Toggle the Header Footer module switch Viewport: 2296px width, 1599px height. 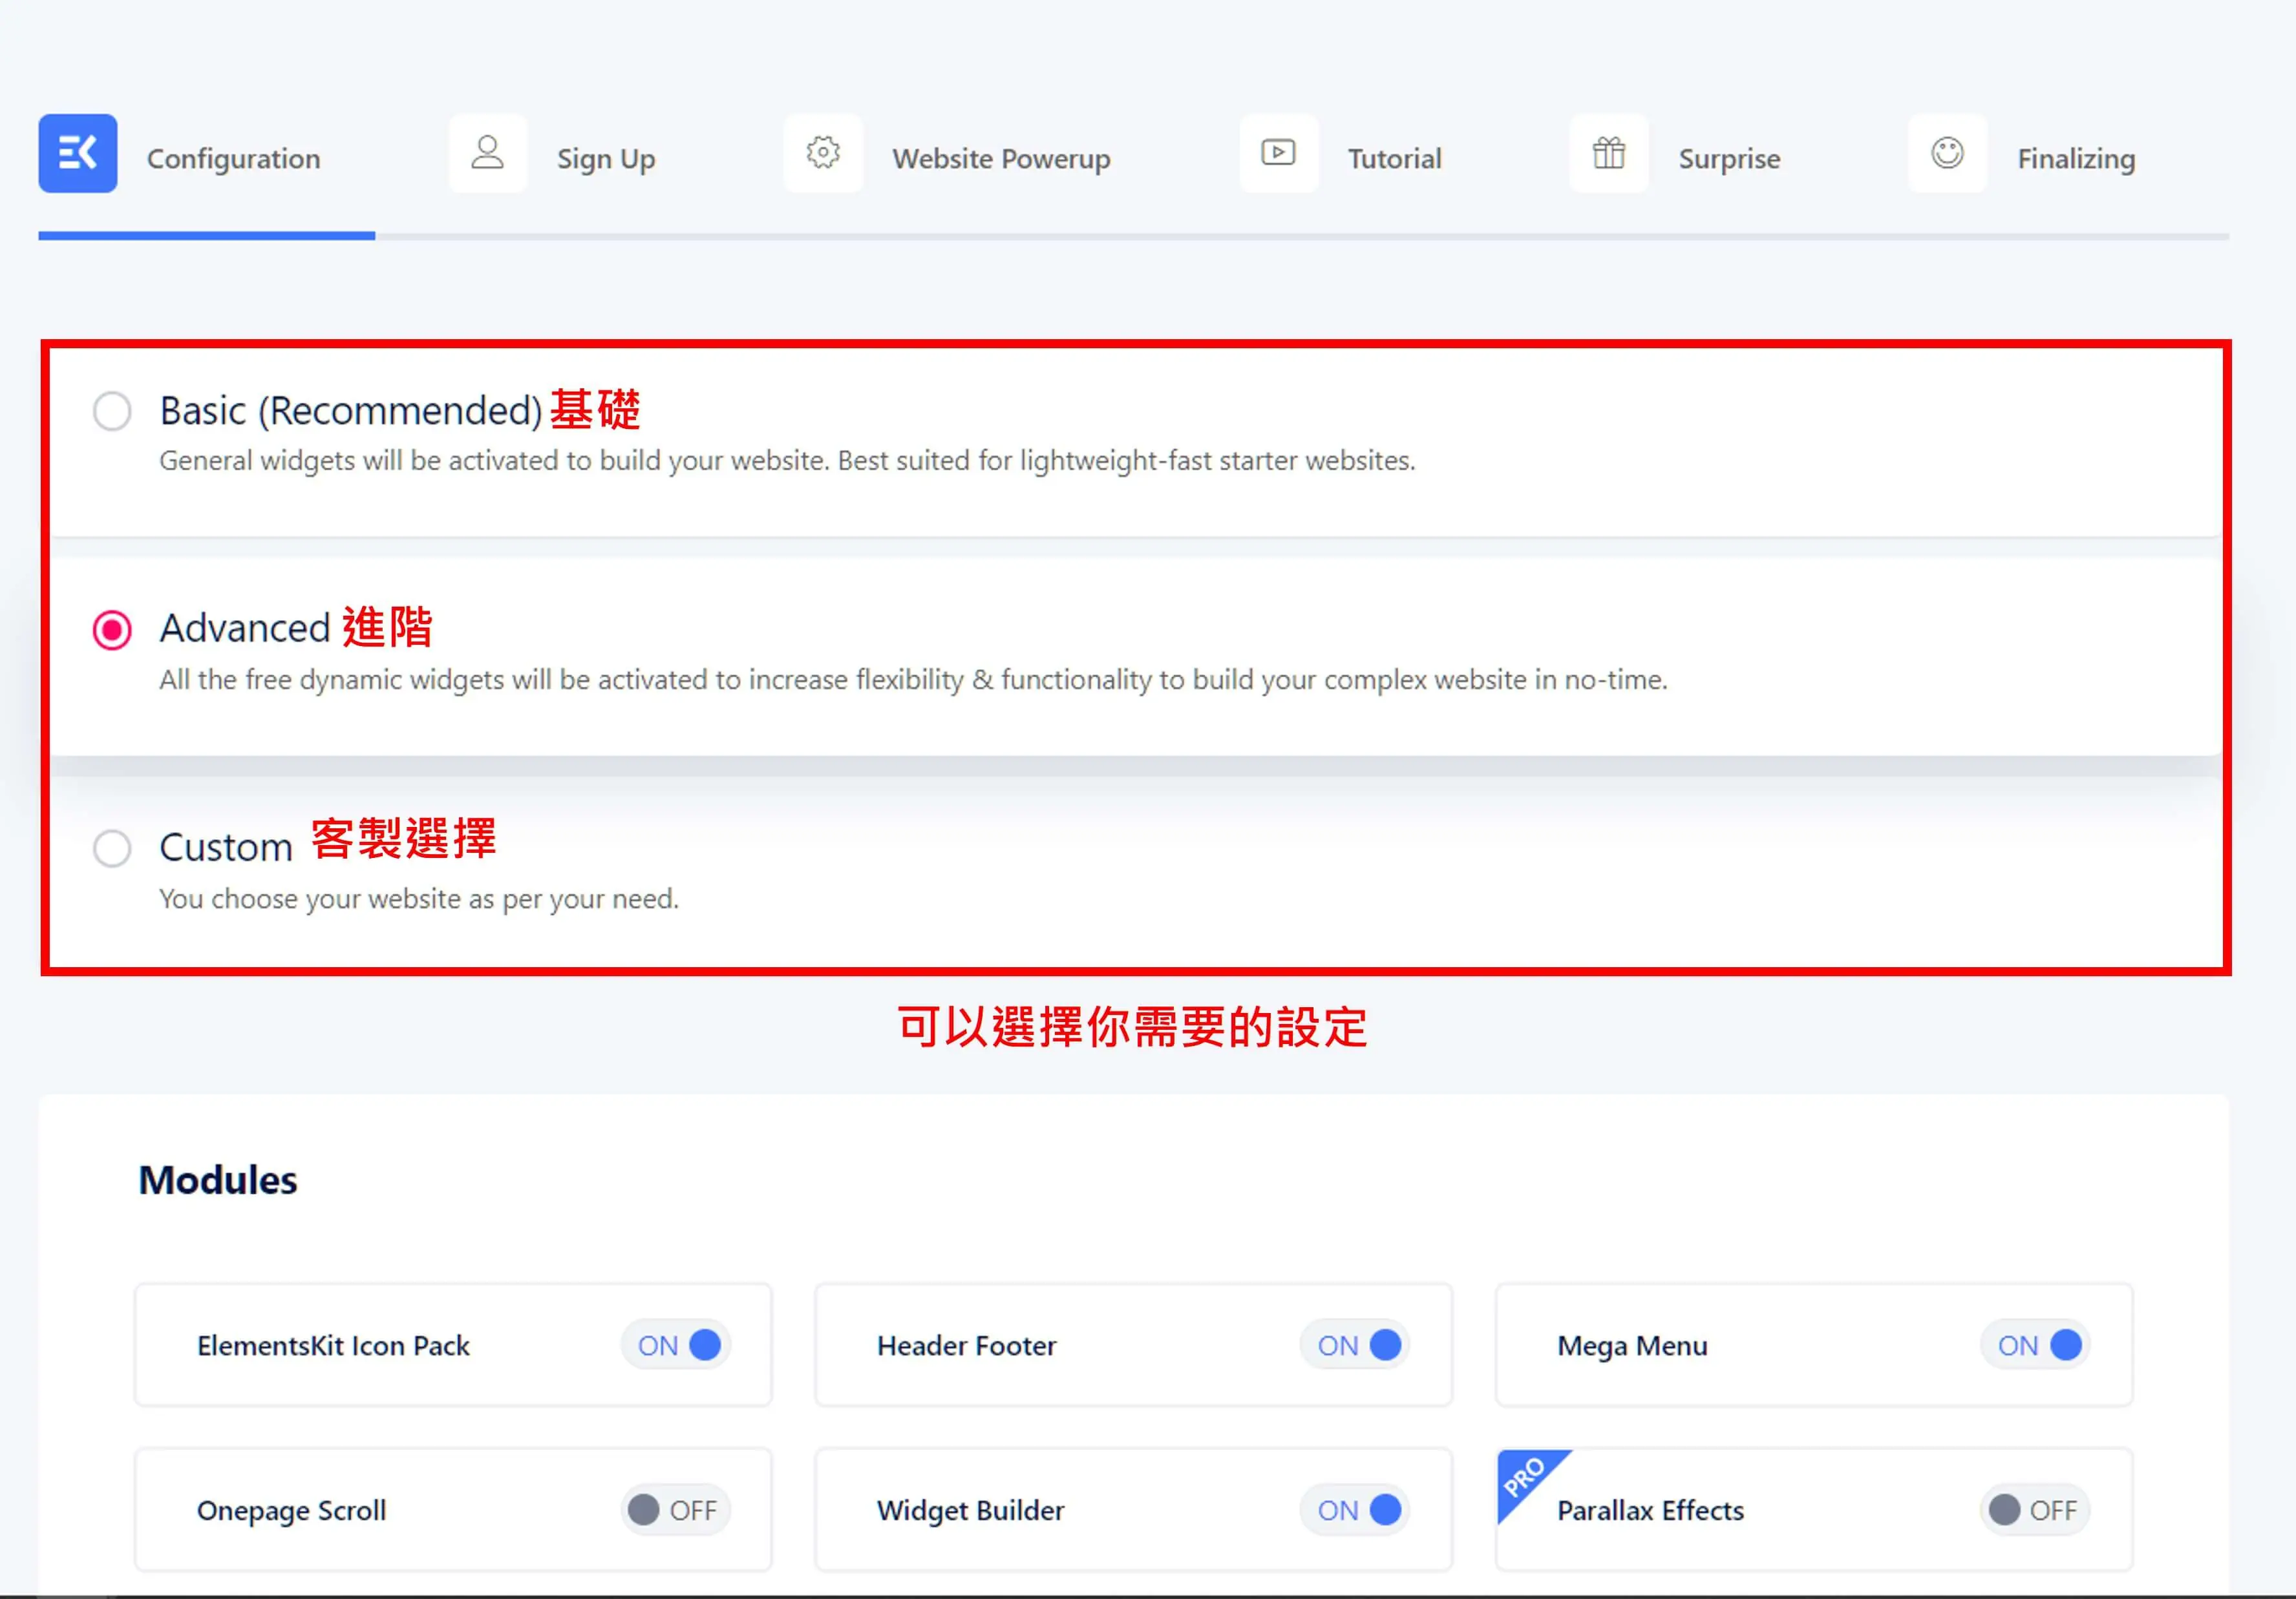point(1355,1345)
